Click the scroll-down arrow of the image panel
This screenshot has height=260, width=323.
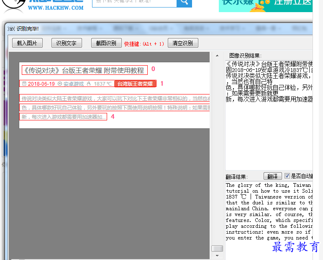coord(217,255)
